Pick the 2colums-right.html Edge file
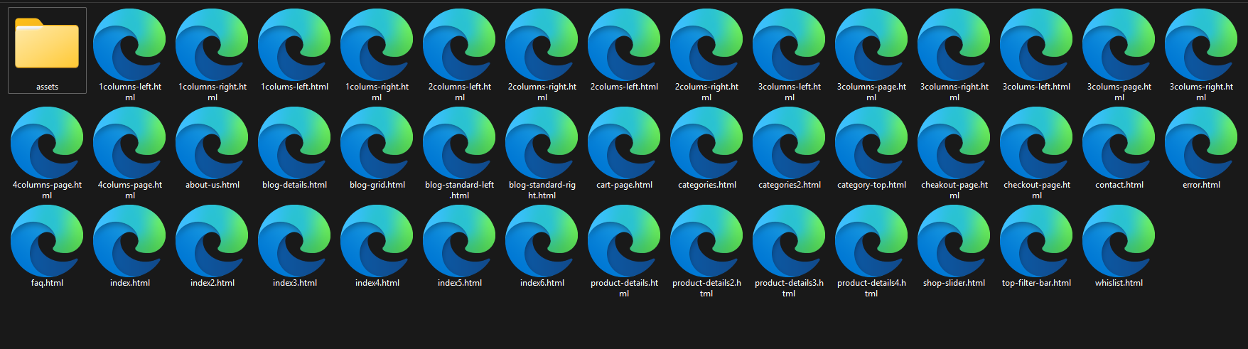The width and height of the screenshot is (1248, 349). pyautogui.click(x=706, y=45)
